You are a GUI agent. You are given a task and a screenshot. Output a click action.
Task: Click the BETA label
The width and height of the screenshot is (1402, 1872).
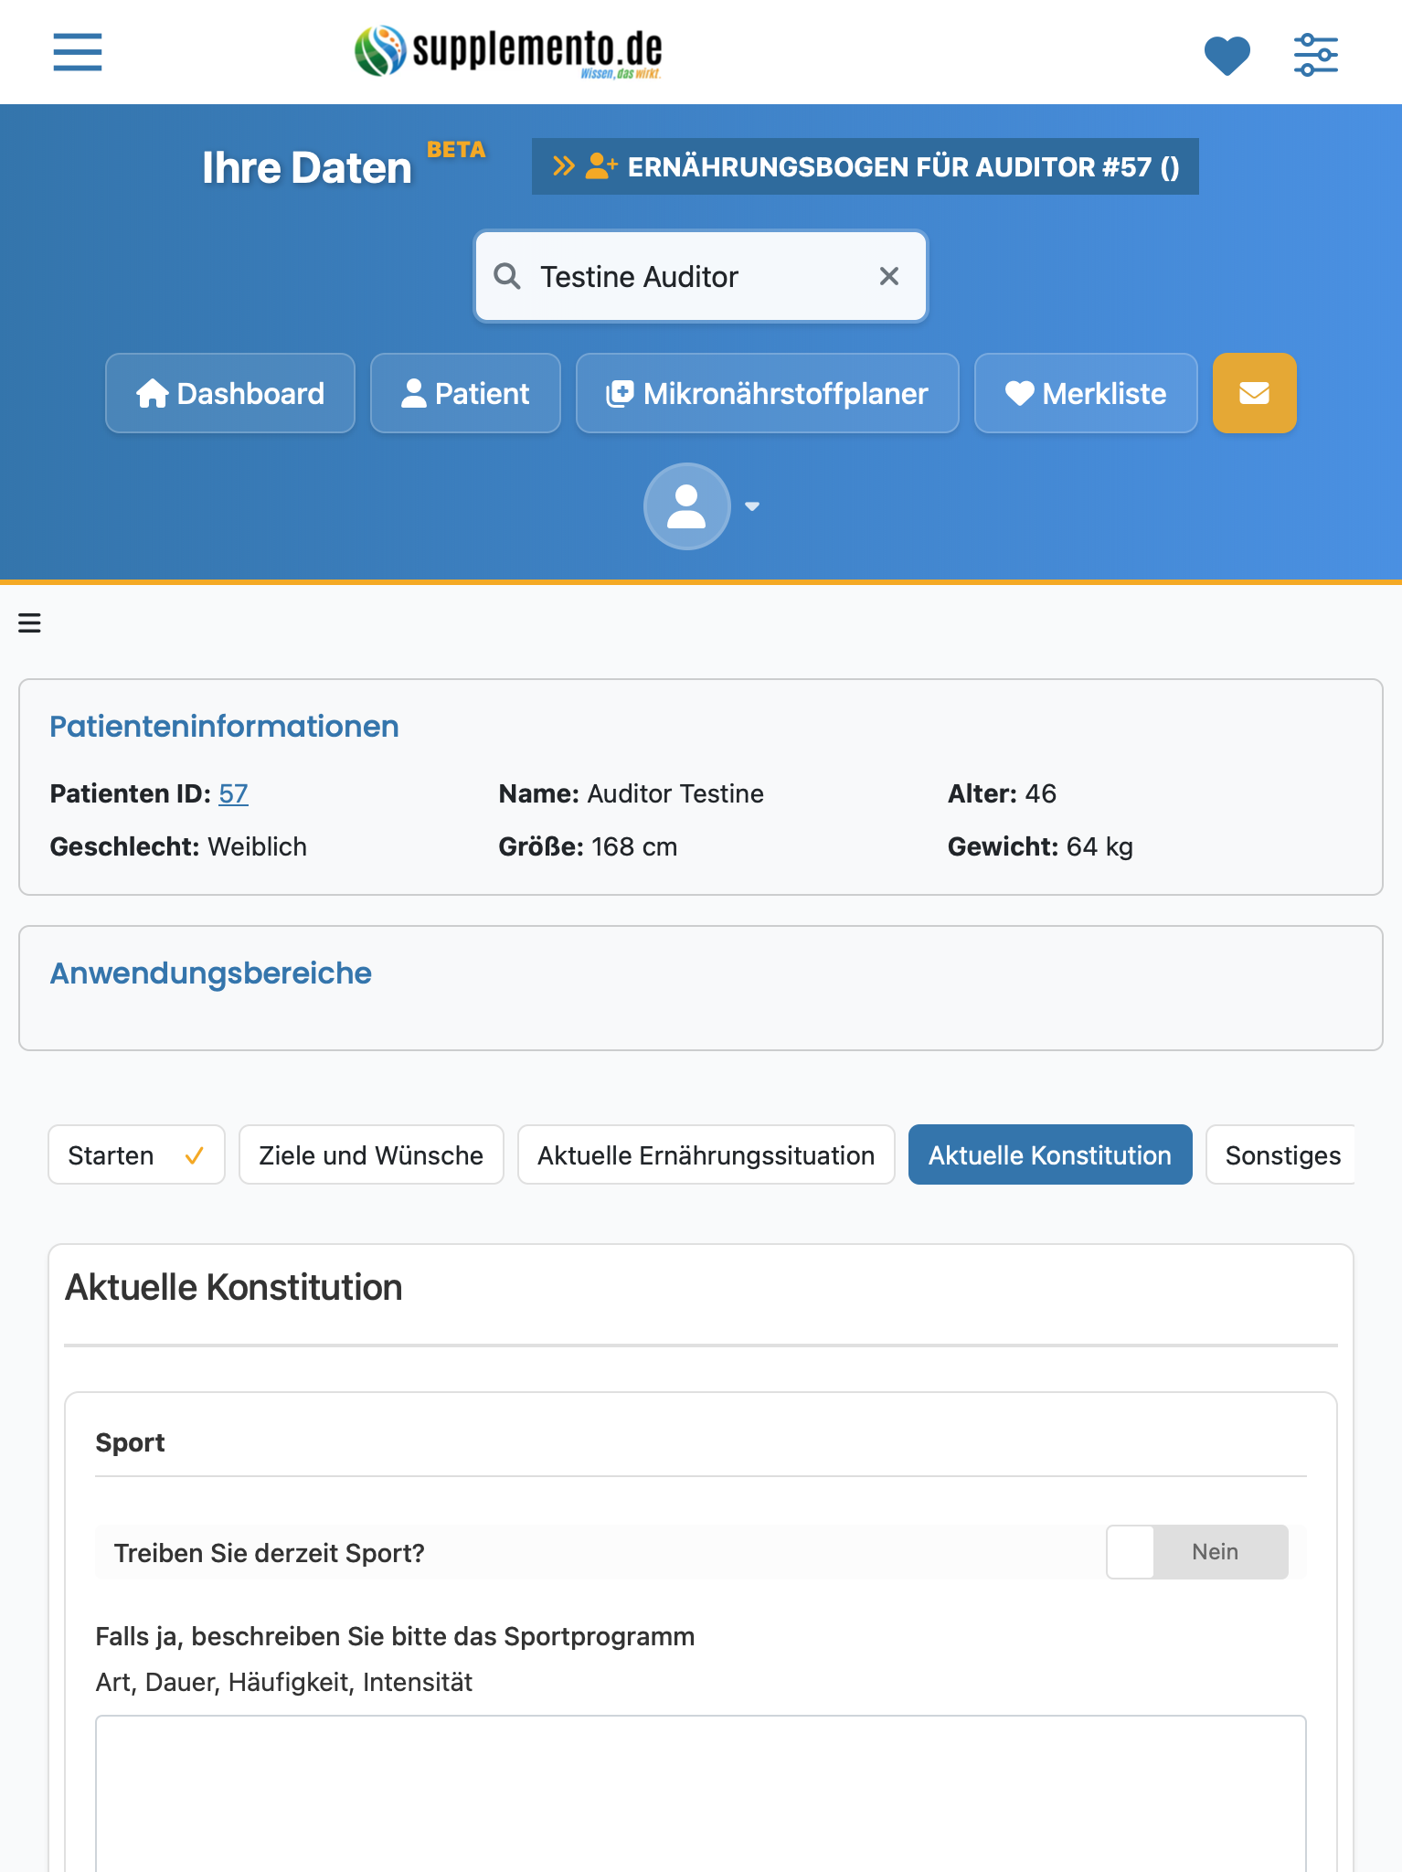point(456,150)
